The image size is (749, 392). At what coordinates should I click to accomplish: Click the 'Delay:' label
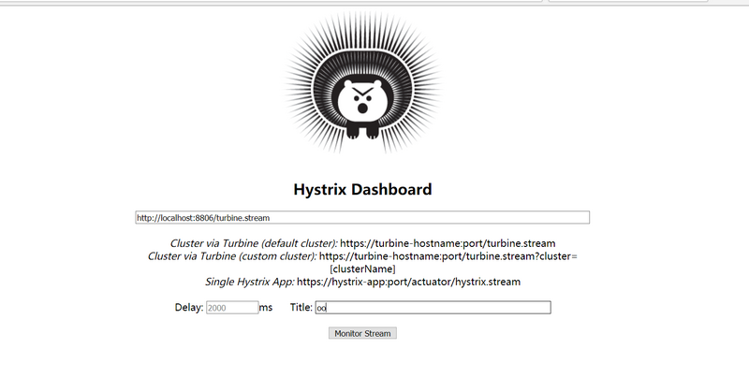tap(189, 308)
